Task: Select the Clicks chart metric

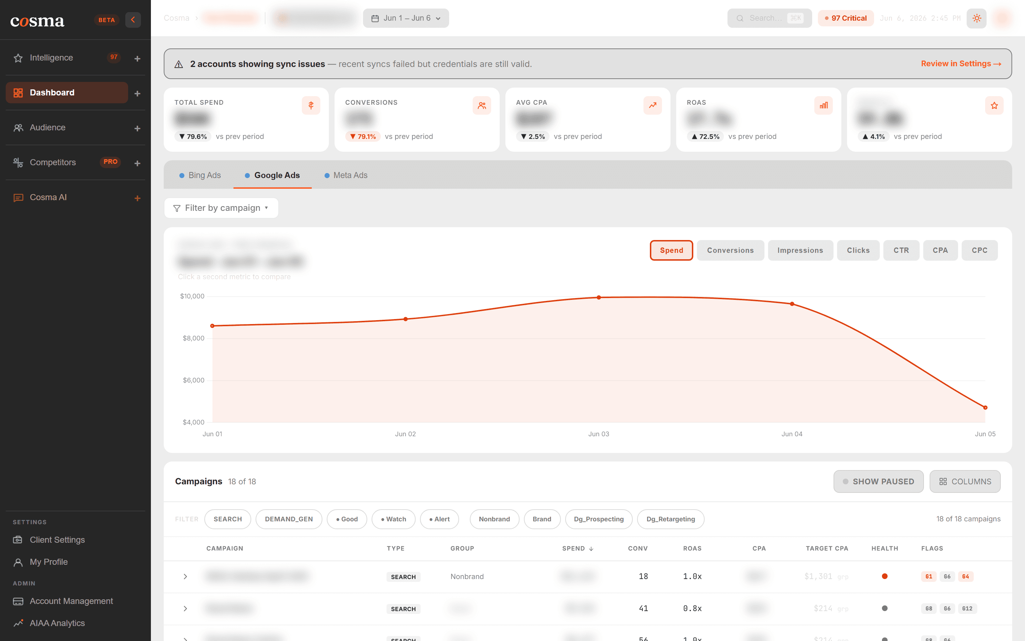Action: [858, 251]
